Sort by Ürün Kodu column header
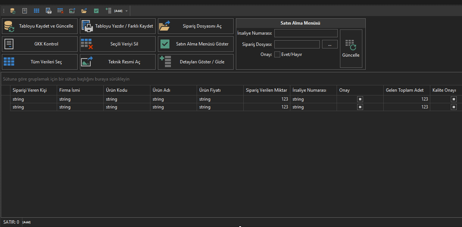Viewport: 462px width, 227px height. coord(127,90)
